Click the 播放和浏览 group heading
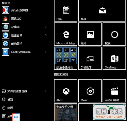 click(x=61, y=74)
